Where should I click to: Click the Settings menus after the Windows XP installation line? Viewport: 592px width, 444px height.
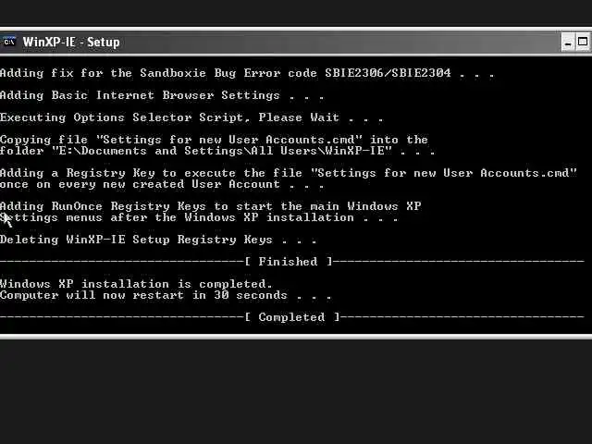tap(199, 217)
